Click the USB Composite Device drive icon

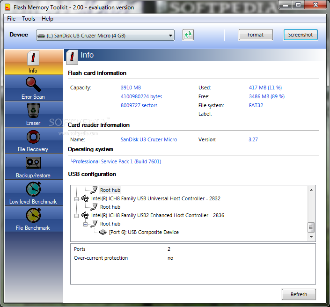[103, 232]
